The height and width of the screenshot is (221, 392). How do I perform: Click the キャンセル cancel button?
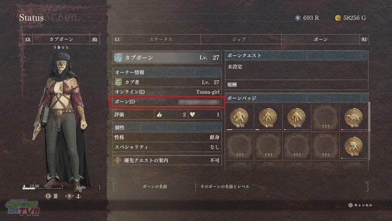(360, 205)
